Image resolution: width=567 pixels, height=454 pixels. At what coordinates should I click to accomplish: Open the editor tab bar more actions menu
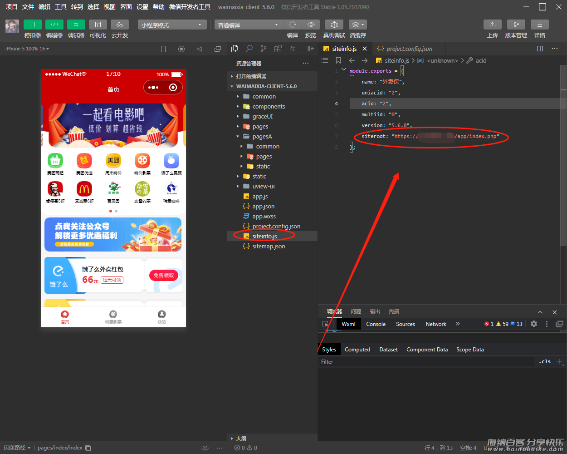555,49
